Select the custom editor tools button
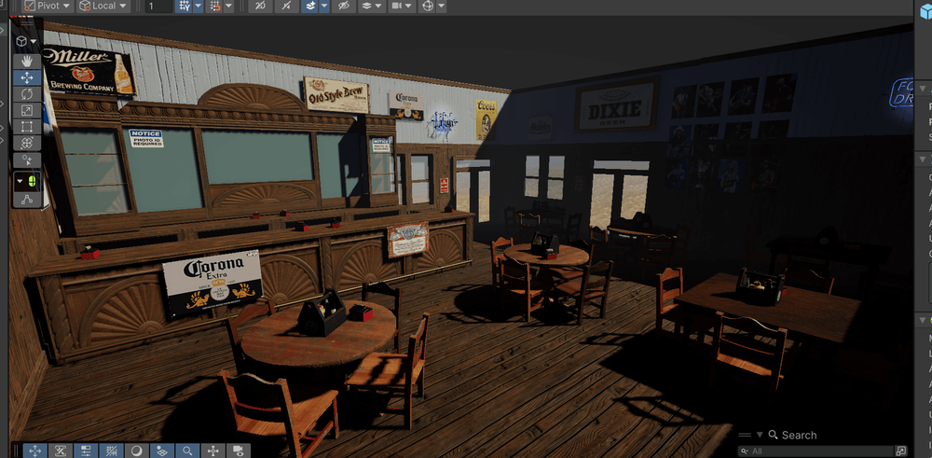 (27, 160)
